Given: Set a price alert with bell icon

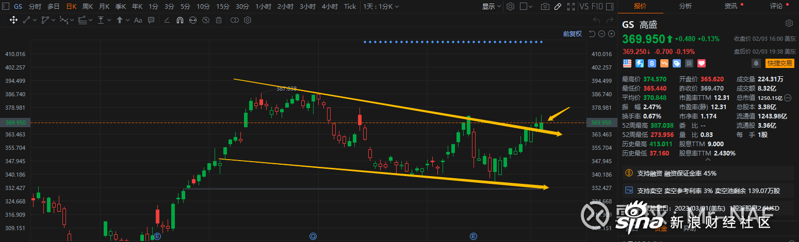Looking at the screenshot, I should click(756, 63).
